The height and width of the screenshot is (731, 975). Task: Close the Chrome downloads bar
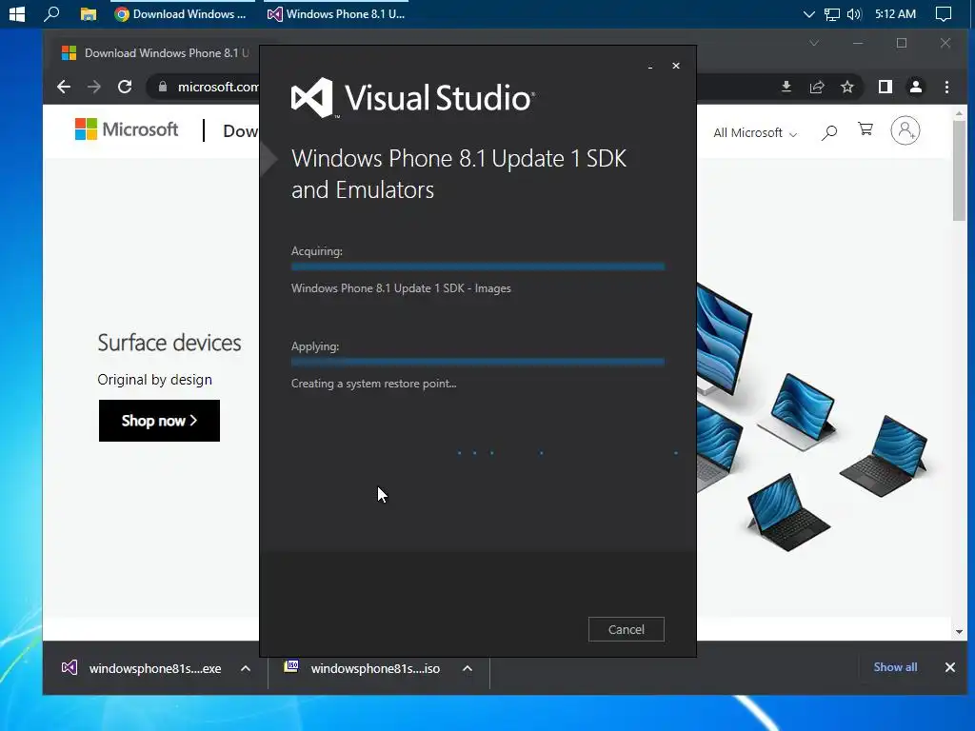coord(949,667)
